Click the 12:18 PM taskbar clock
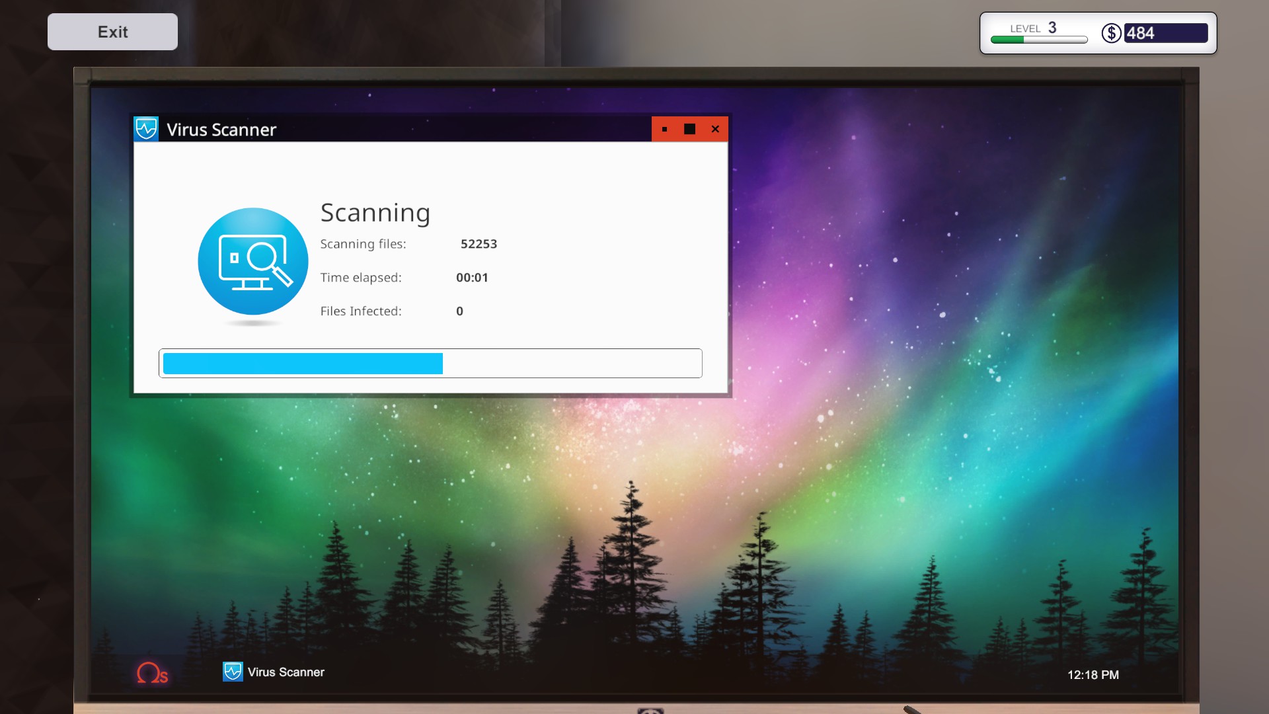 coord(1093,674)
